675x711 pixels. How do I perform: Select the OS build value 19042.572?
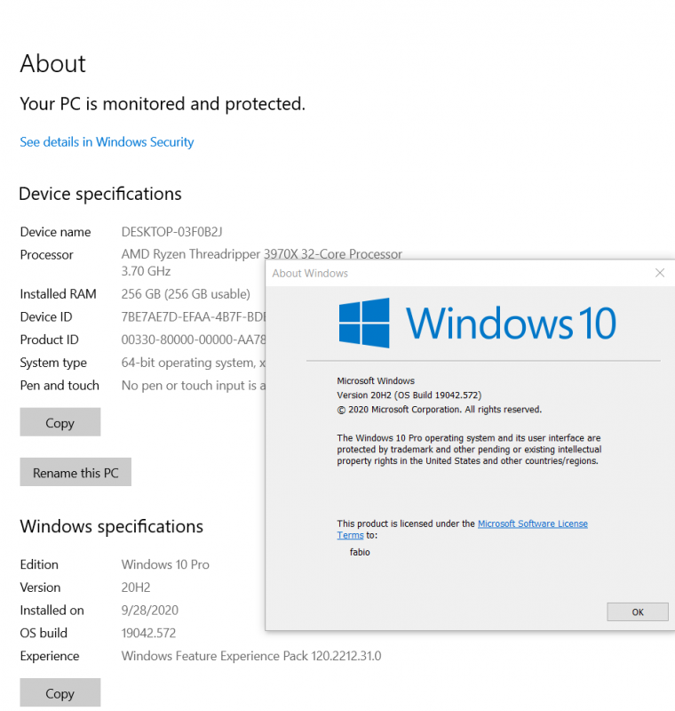148,633
